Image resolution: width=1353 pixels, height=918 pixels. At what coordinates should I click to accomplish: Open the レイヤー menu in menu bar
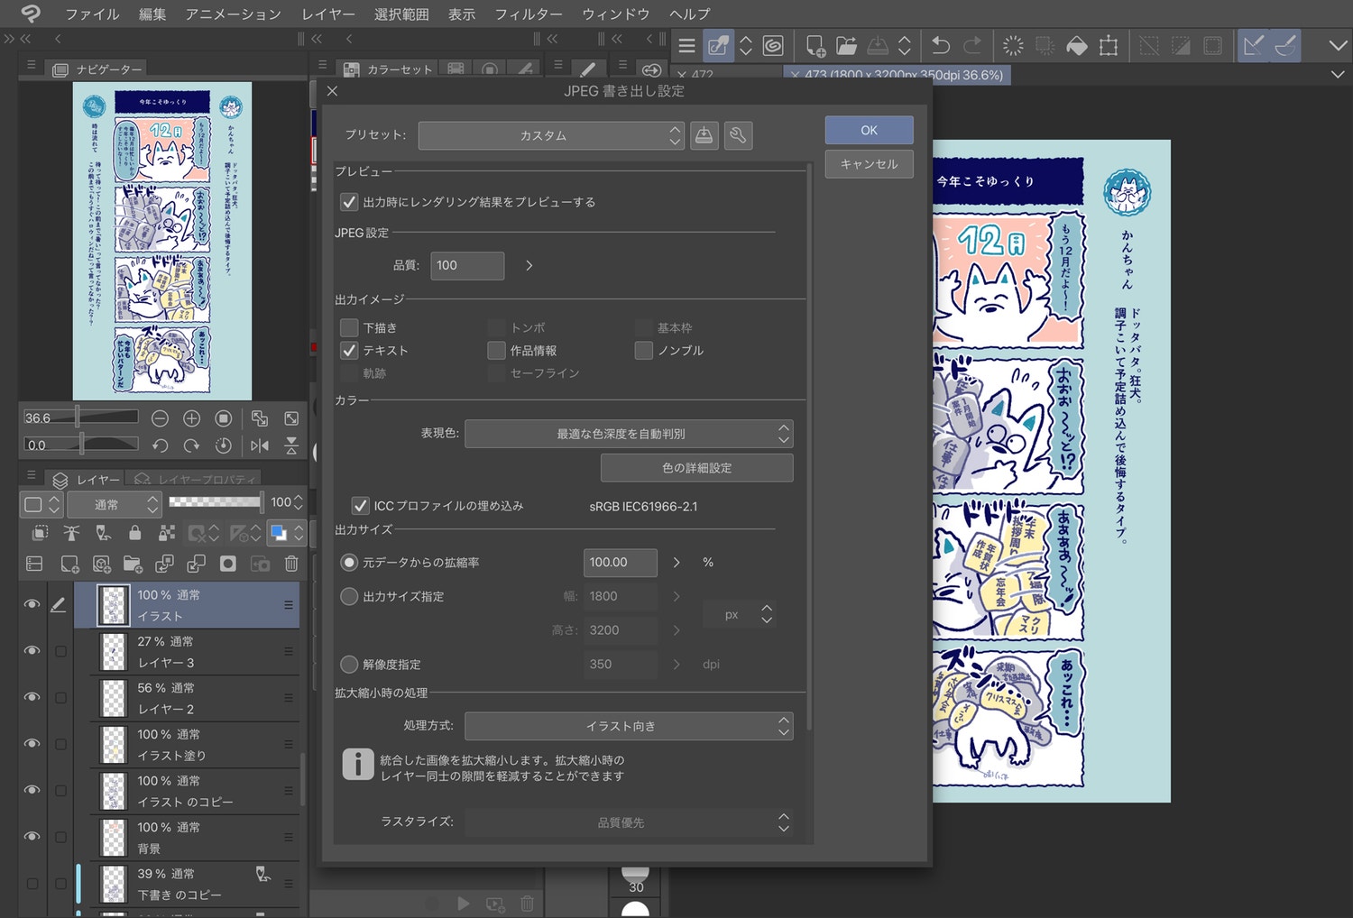328,14
